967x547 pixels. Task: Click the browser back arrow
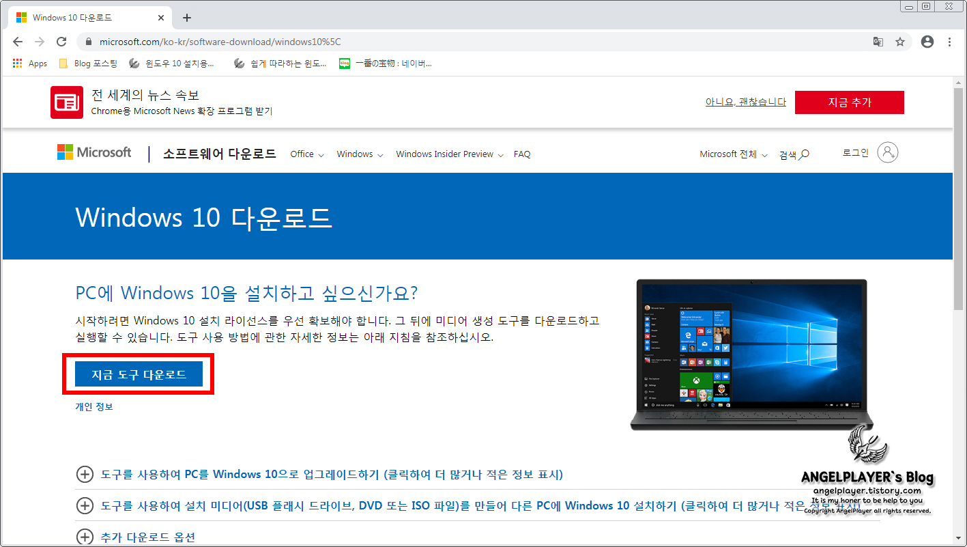point(18,42)
